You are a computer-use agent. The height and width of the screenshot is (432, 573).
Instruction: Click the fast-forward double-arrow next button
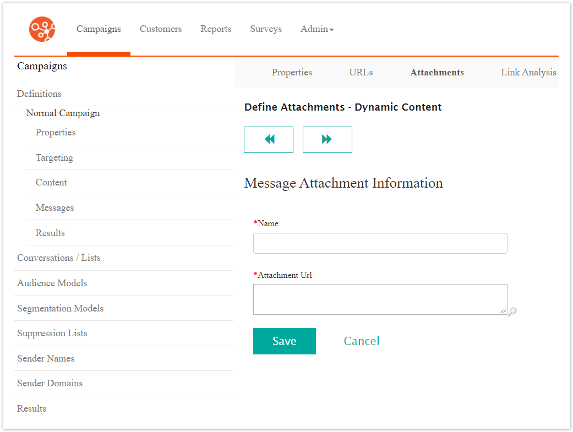pyautogui.click(x=327, y=140)
